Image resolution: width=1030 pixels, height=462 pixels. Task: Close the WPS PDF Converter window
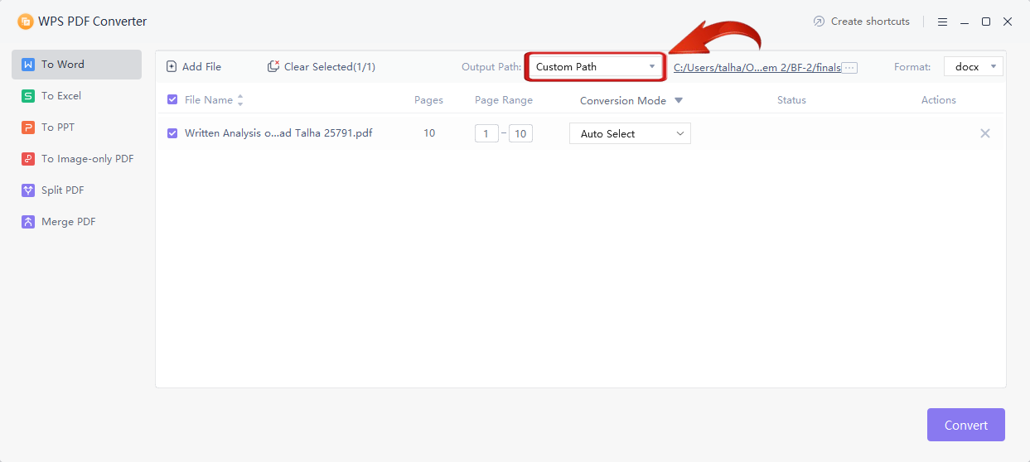[x=1008, y=22]
